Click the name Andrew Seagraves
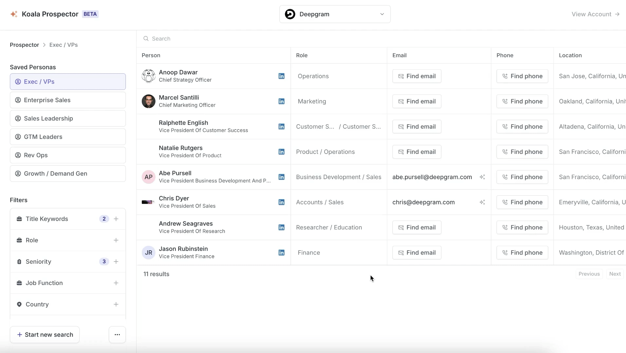The width and height of the screenshot is (626, 353). coord(186,224)
